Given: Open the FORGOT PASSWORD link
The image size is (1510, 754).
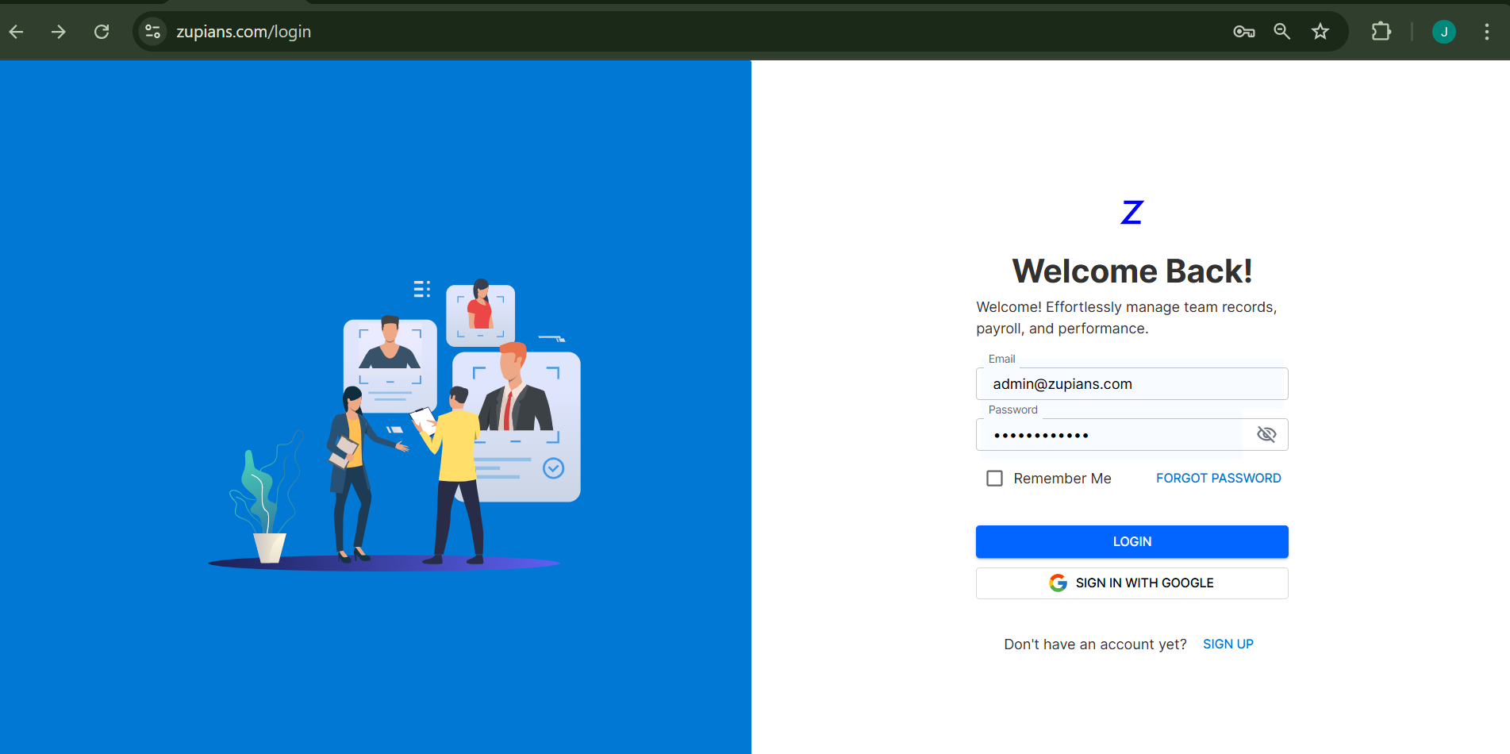Looking at the screenshot, I should click(x=1218, y=478).
